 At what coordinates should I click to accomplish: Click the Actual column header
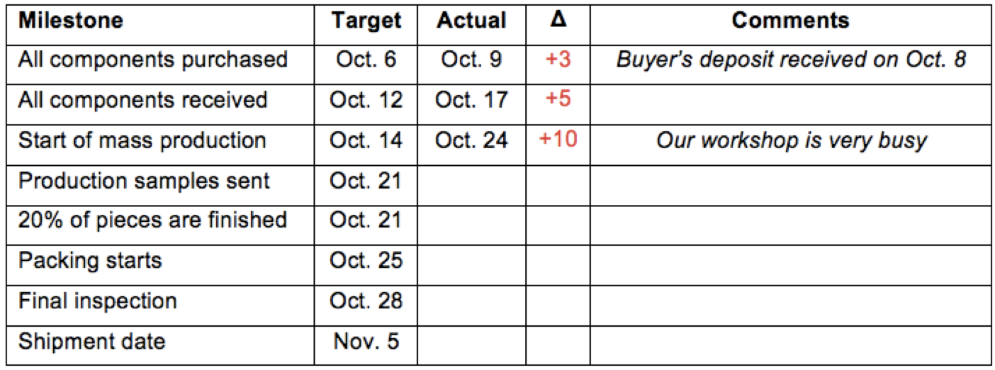(471, 21)
